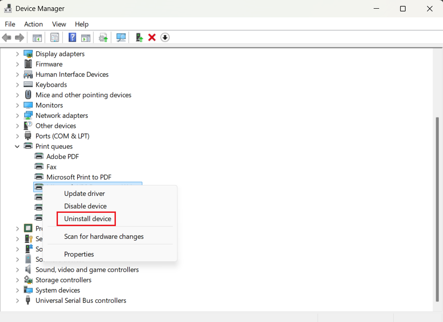The image size is (443, 322).
Task: Click the show/hide console tree toolbar icon
Action: pyautogui.click(x=37, y=37)
